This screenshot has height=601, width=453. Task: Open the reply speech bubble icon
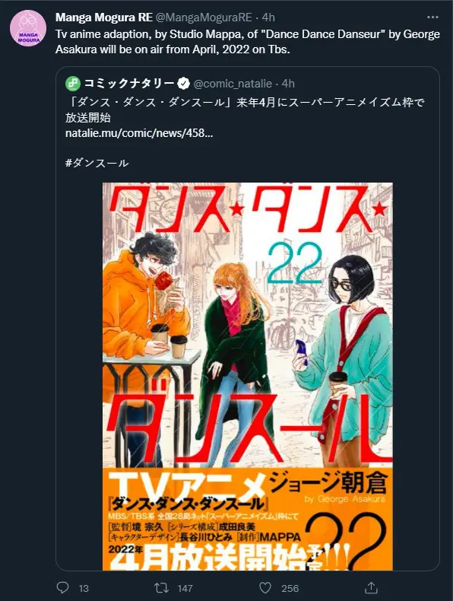pos(62,587)
